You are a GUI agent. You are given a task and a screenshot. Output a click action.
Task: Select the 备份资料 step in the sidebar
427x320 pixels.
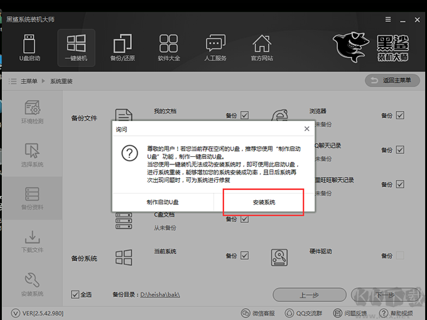32,198
